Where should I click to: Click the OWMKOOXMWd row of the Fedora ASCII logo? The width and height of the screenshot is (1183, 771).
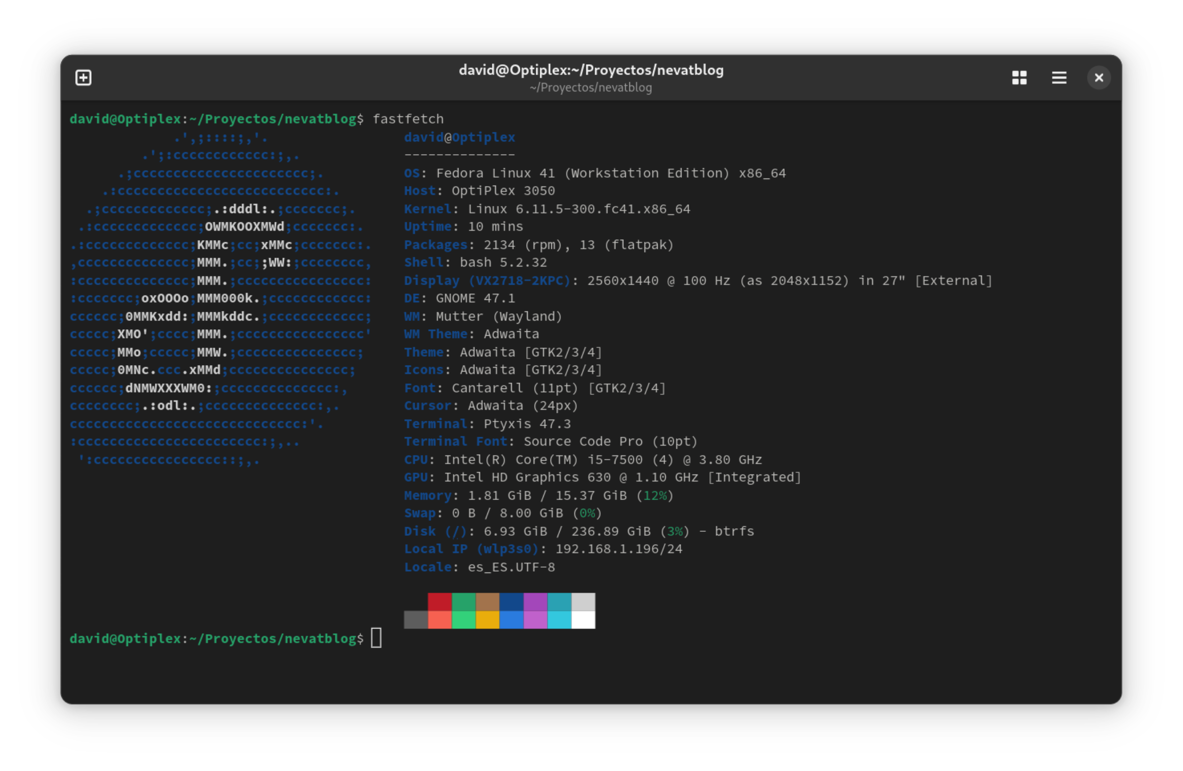[221, 227]
